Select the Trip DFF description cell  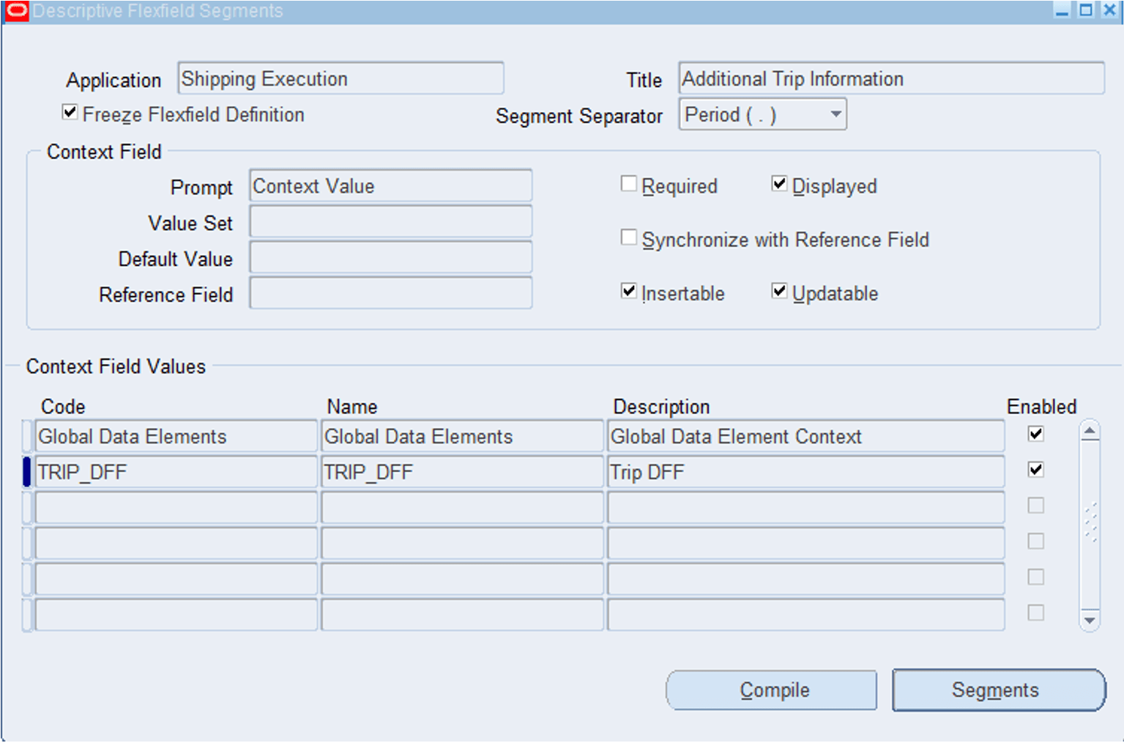coord(805,472)
